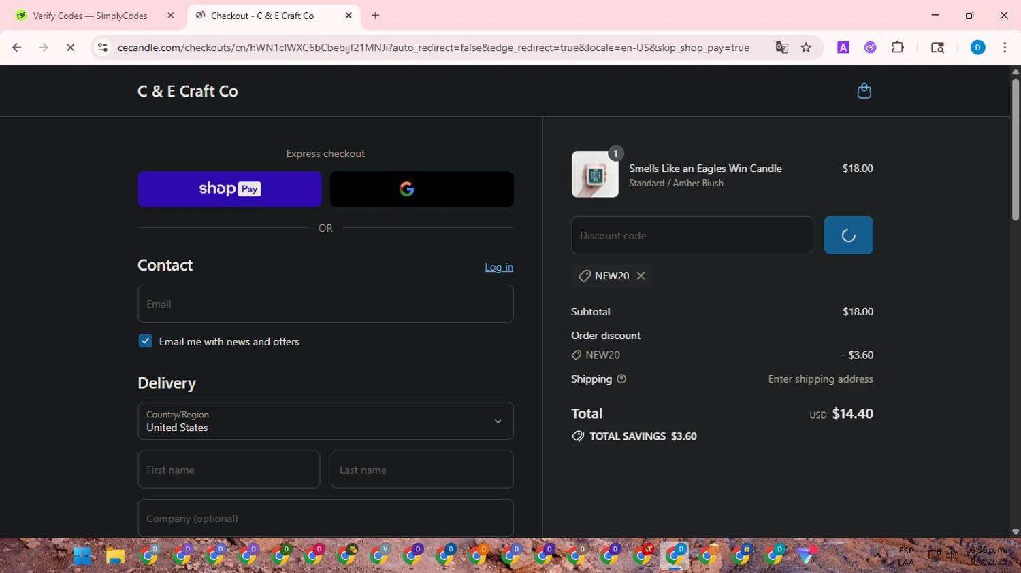
Task: Focus the Last name field
Action: click(422, 470)
